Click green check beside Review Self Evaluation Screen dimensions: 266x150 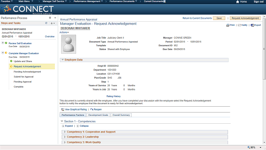[x=6, y=43]
